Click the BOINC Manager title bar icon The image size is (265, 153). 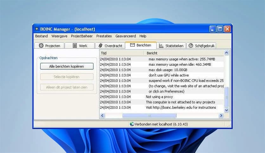pyautogui.click(x=37, y=29)
